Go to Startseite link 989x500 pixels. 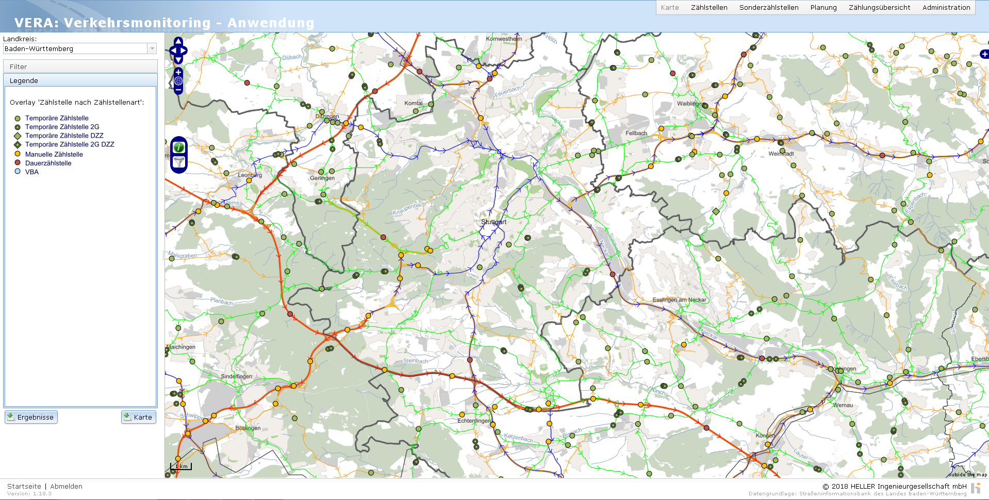tap(24, 486)
